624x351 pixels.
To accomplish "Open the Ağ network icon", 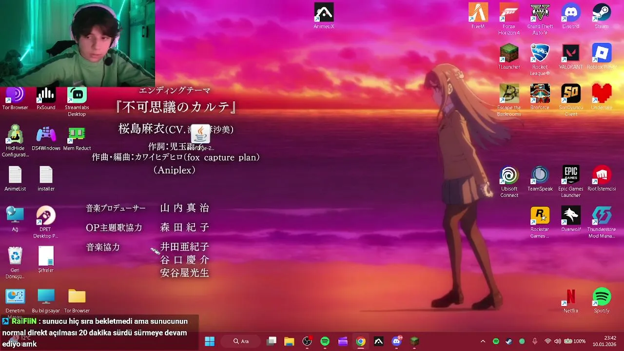I will [x=15, y=218].
